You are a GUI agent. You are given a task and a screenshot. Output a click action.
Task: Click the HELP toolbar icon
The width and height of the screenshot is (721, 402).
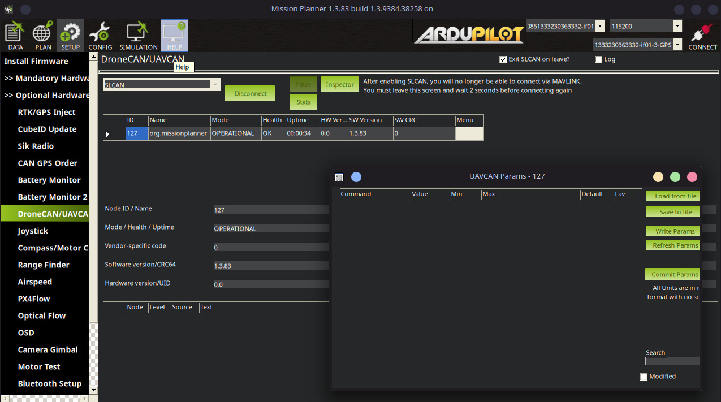tap(174, 36)
